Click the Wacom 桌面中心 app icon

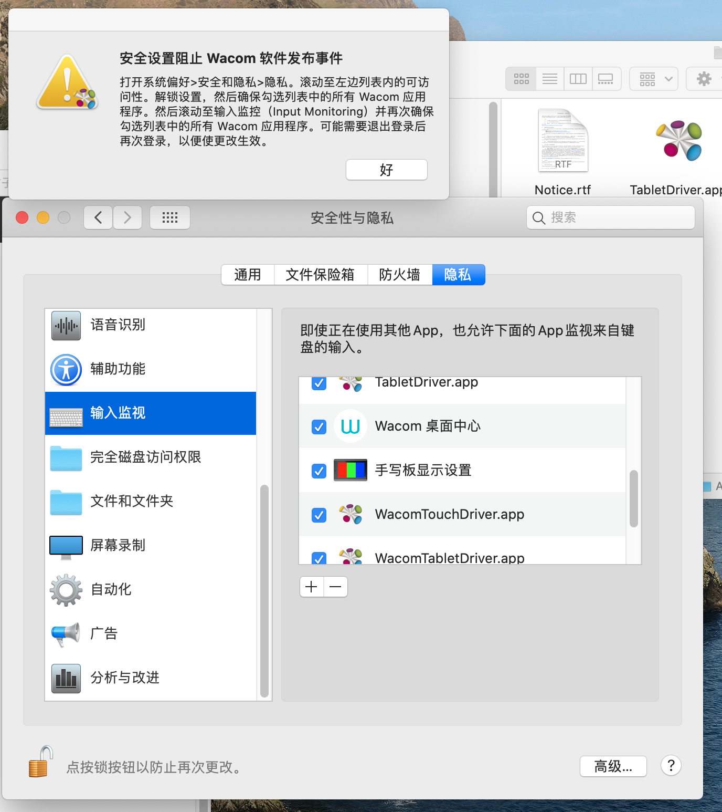coord(351,426)
